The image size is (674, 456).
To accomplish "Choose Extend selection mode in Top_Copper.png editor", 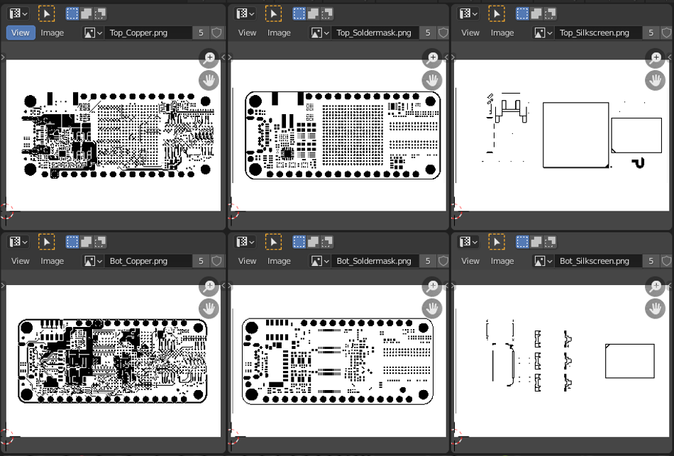I will pos(86,13).
